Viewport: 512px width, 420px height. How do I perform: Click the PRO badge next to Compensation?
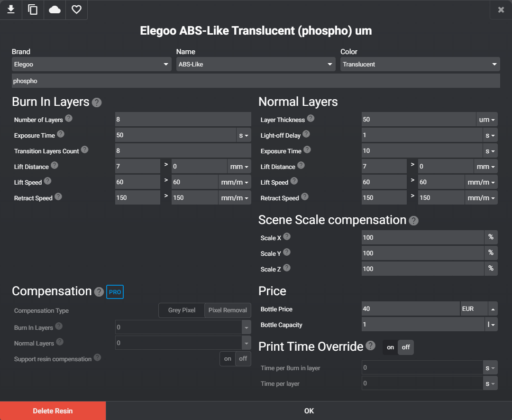pyautogui.click(x=115, y=292)
